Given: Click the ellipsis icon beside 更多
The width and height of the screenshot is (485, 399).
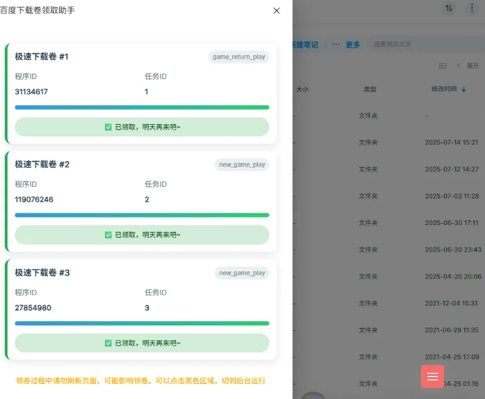Looking at the screenshot, I should [x=336, y=44].
